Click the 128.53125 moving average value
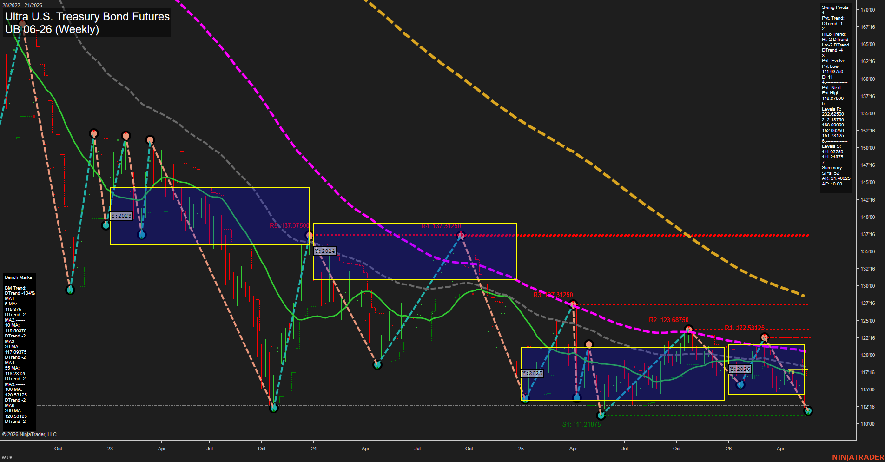The width and height of the screenshot is (885, 462). [16, 416]
